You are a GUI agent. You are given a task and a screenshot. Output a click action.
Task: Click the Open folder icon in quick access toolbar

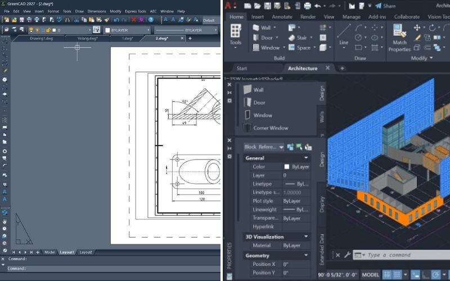coord(258,6)
